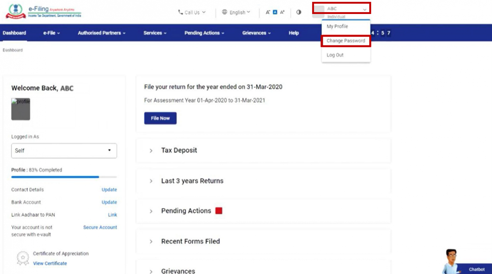
Task: Select the decrease font size A- icon
Action: click(267, 12)
